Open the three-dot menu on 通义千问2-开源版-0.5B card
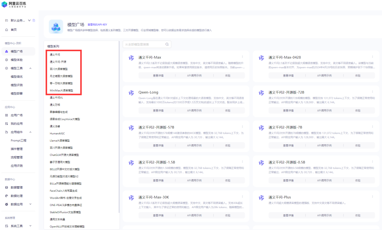Image resolution: width=382 pixels, height=230 pixels. 372,162
